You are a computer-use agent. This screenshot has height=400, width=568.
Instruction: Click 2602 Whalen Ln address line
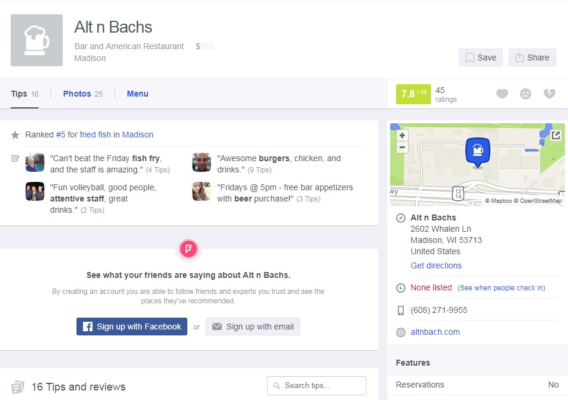tap(441, 229)
